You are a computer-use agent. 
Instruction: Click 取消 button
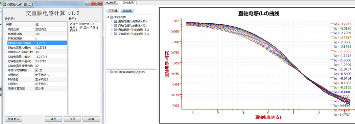click(91, 119)
